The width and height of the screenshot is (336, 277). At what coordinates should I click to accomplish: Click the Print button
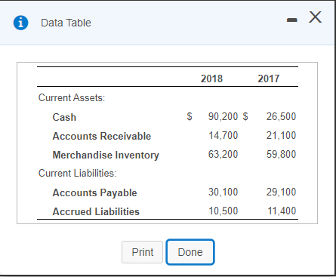[143, 252]
